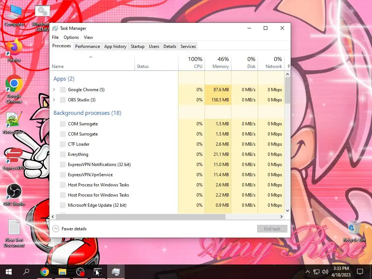Click the End task button

272,229
